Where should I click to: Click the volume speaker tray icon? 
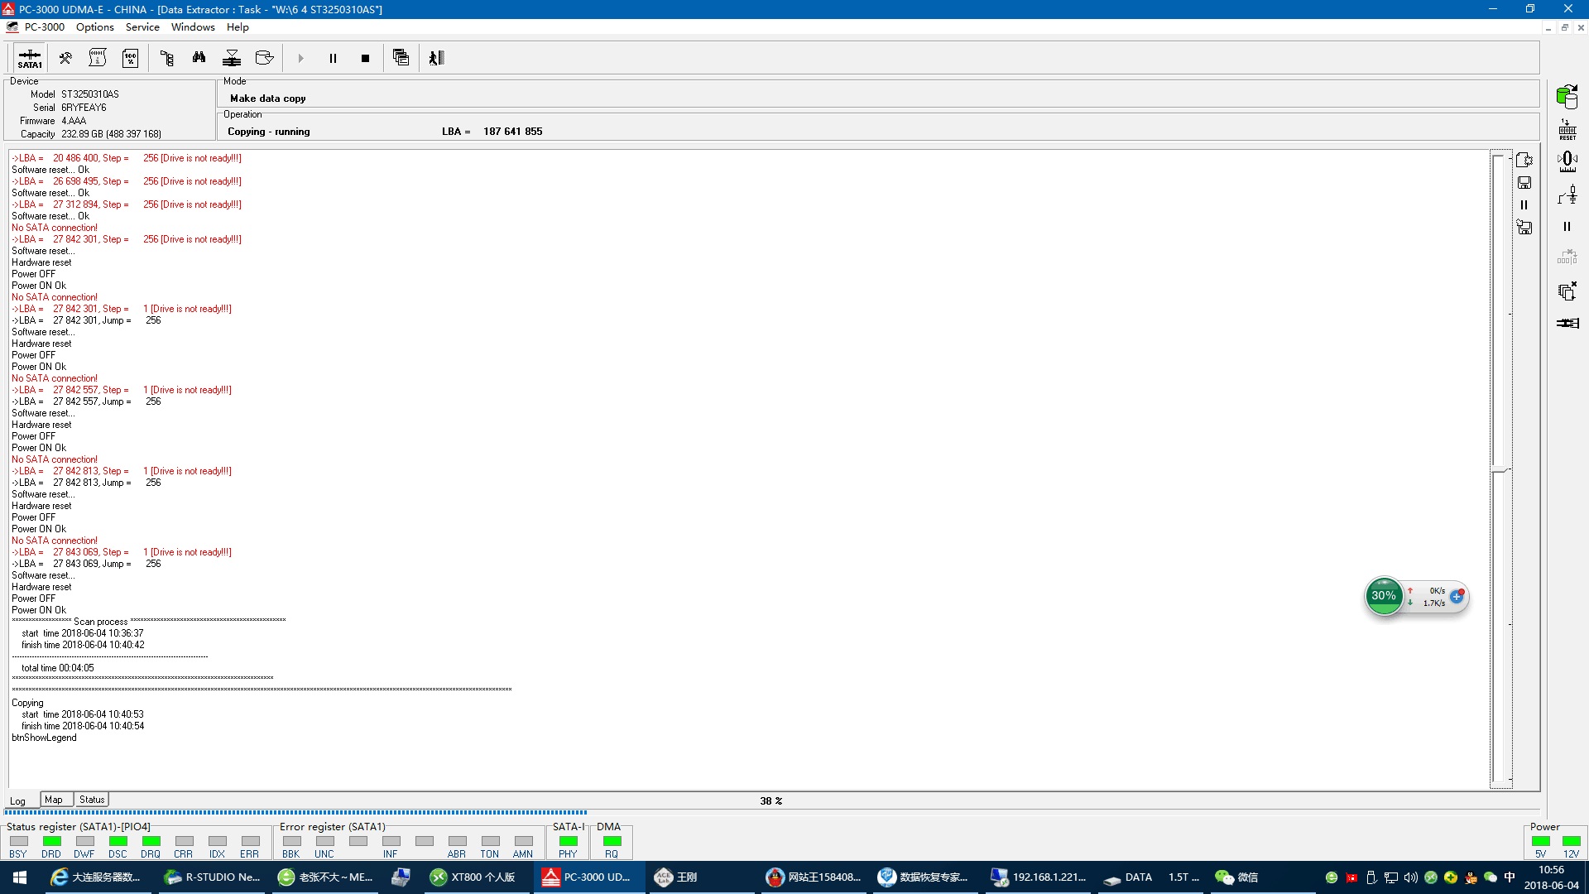(1410, 877)
